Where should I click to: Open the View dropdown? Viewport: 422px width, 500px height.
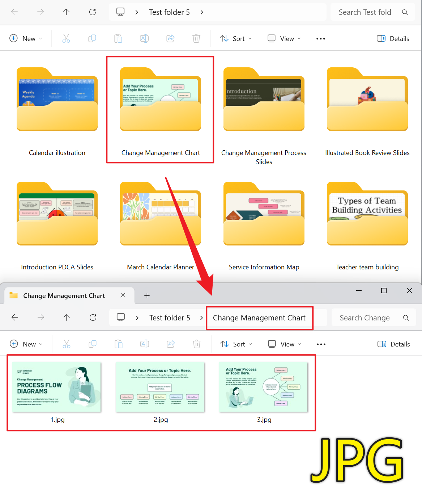(x=284, y=38)
